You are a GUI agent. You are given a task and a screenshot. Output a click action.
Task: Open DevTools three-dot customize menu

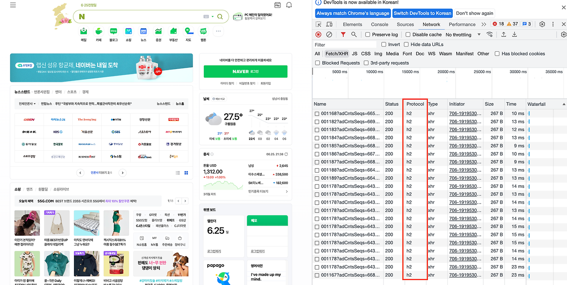(553, 24)
